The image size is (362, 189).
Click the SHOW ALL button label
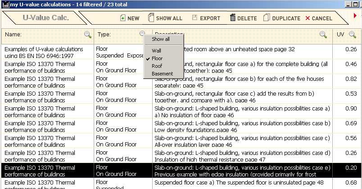point(169,18)
